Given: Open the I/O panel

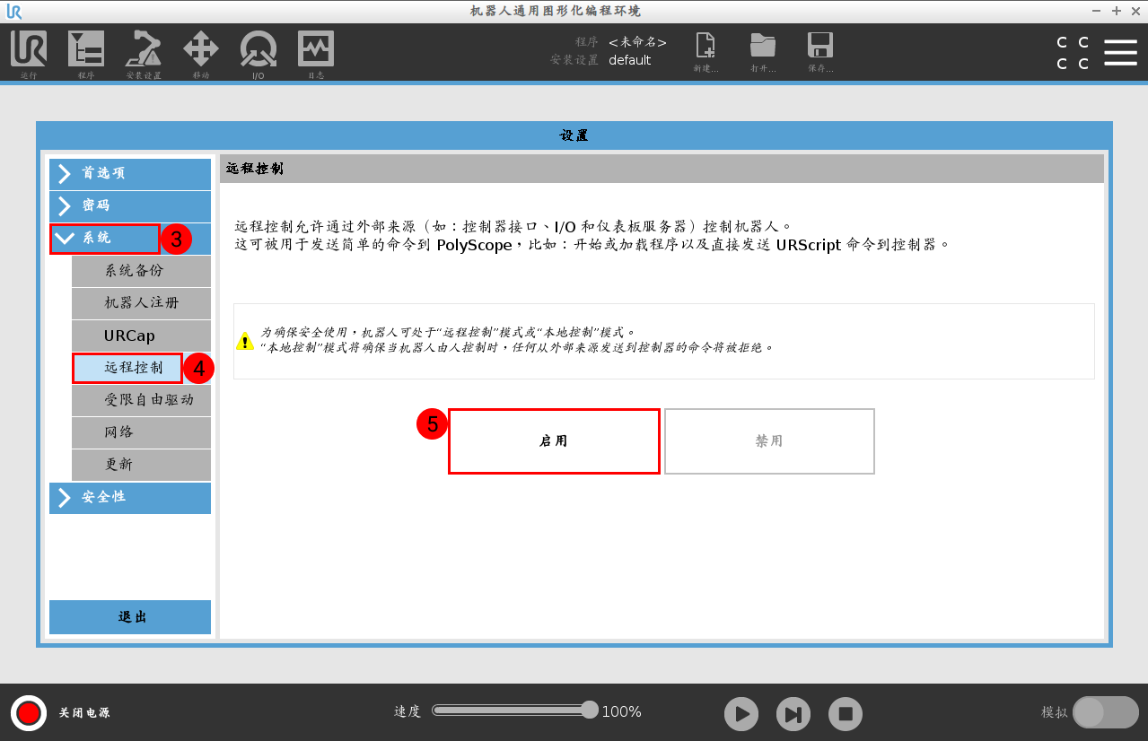Looking at the screenshot, I should 259,54.
